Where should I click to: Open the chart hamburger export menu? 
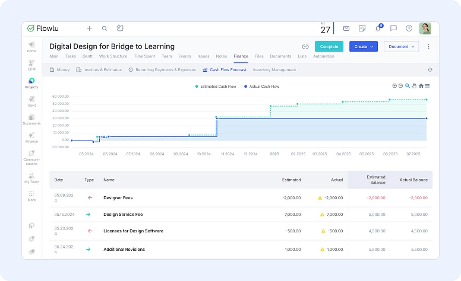pos(428,86)
